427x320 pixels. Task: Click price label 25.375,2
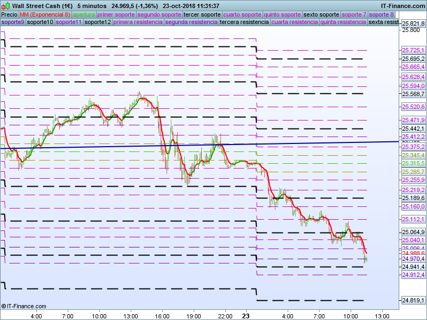coord(413,147)
